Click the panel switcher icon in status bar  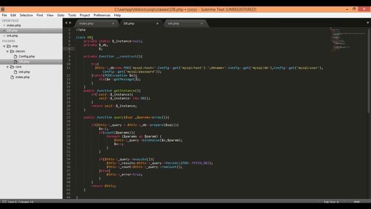[4, 201]
